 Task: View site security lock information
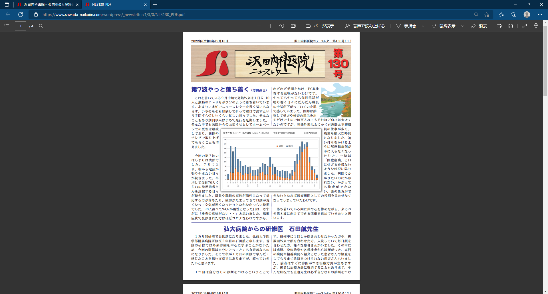click(x=36, y=15)
